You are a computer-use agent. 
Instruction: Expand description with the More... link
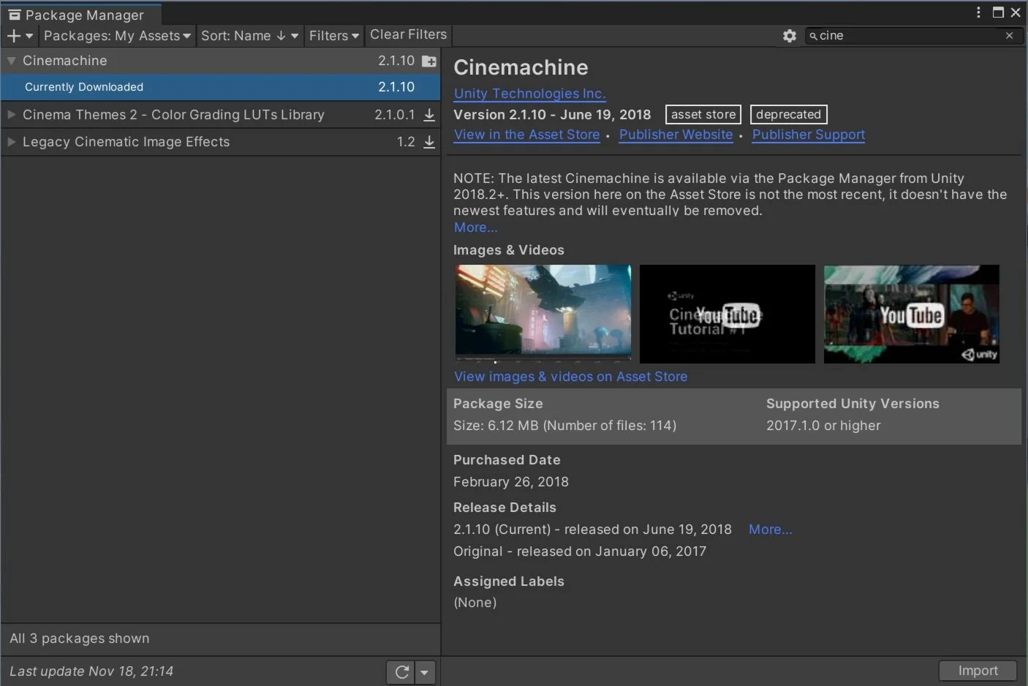coord(475,227)
